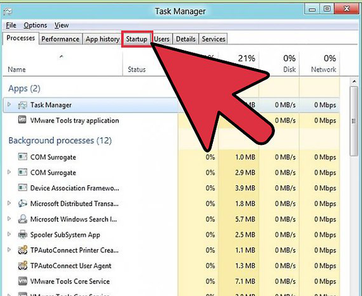
Task: Switch to the Services tab
Action: pyautogui.click(x=214, y=39)
